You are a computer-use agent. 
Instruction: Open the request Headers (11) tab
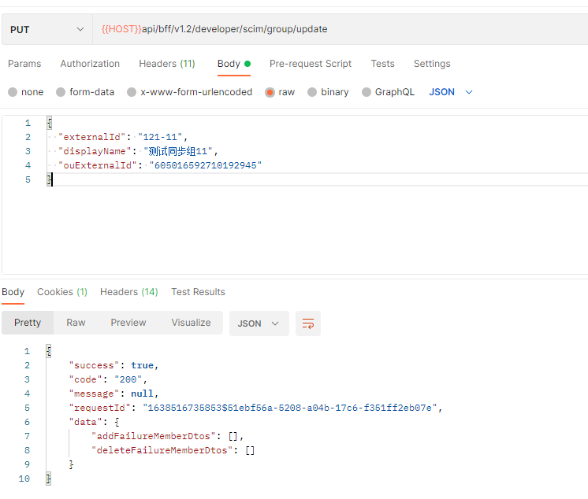(x=167, y=64)
